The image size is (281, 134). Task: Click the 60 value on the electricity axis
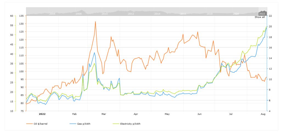pyautogui.click(x=12, y=16)
